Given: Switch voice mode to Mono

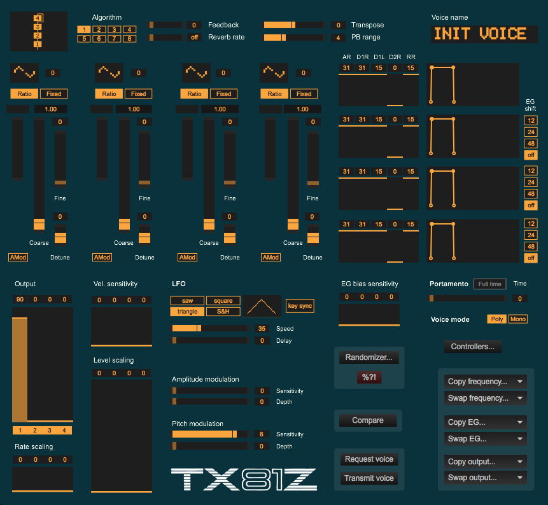Looking at the screenshot, I should pyautogui.click(x=517, y=319).
